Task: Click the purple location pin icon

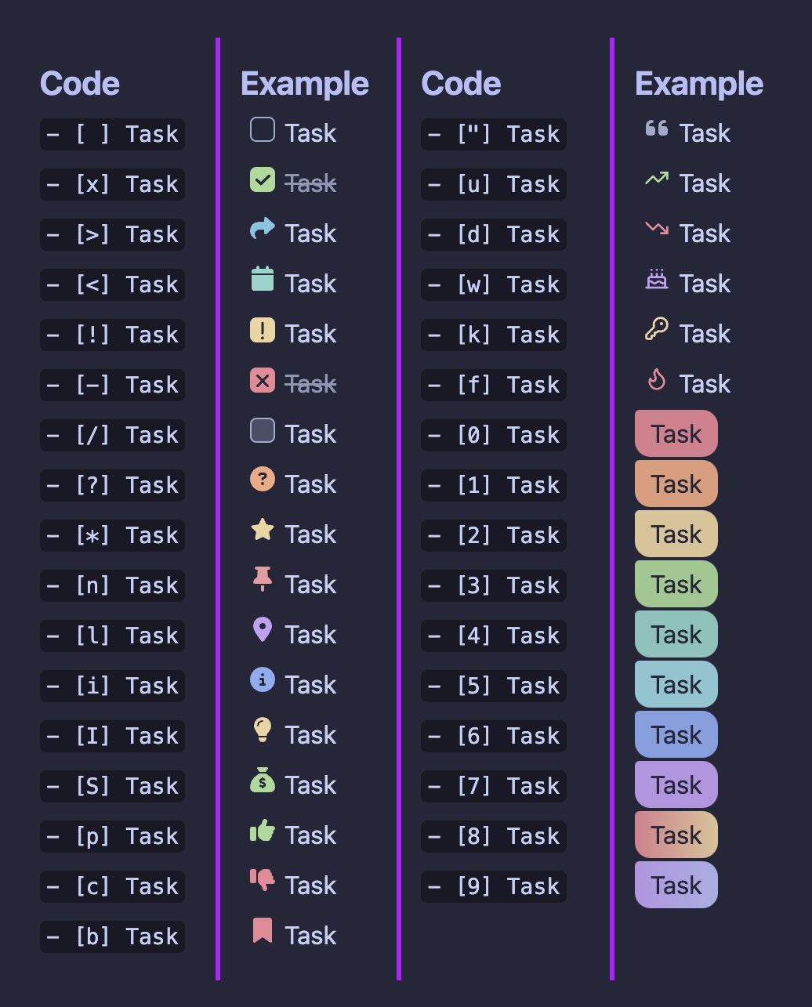Action: tap(263, 630)
